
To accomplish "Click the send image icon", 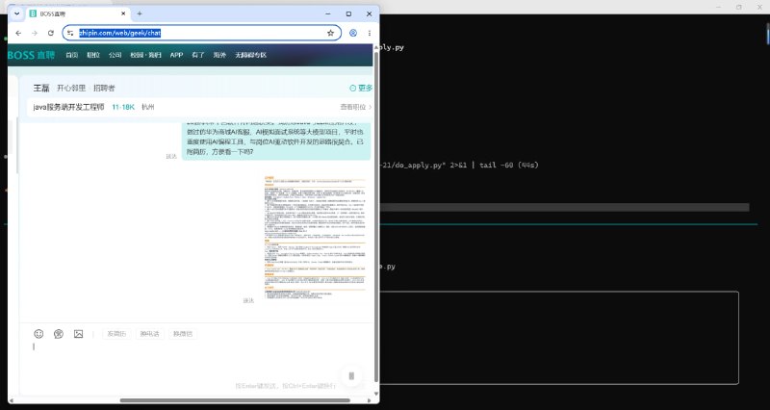I will pyautogui.click(x=79, y=334).
